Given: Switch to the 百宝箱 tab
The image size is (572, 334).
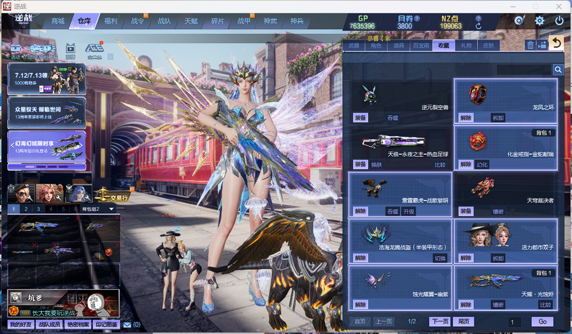Looking at the screenshot, I should pyautogui.click(x=421, y=45).
